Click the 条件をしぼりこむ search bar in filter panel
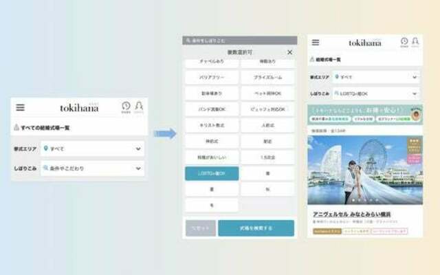 pyautogui.click(x=240, y=41)
